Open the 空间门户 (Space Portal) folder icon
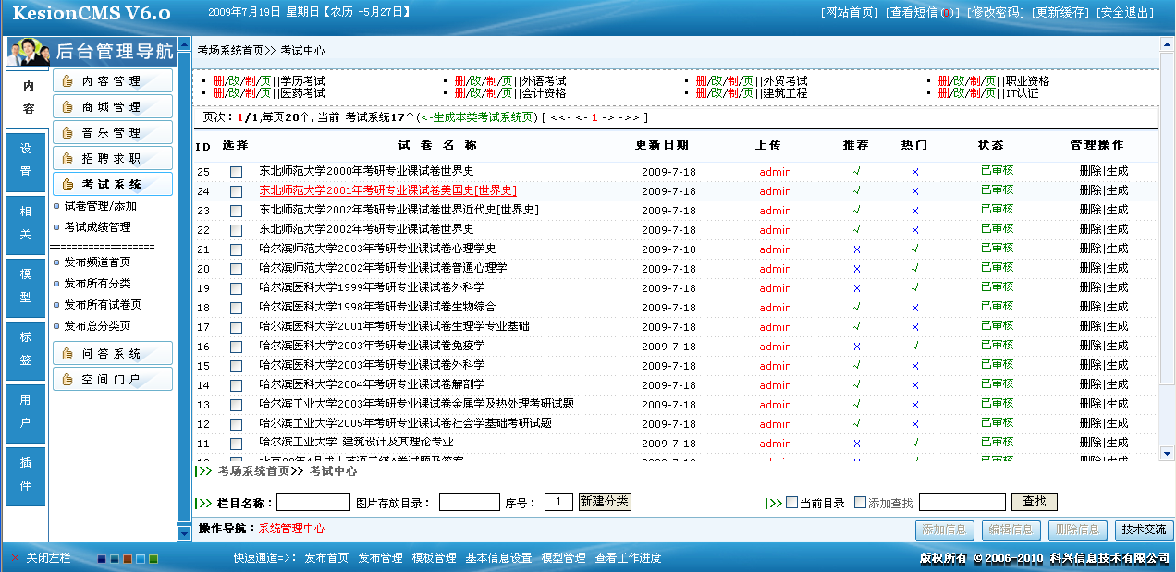 click(66, 378)
